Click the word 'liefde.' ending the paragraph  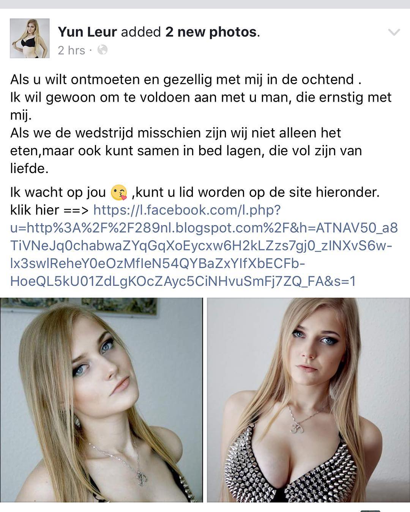pyautogui.click(x=29, y=169)
